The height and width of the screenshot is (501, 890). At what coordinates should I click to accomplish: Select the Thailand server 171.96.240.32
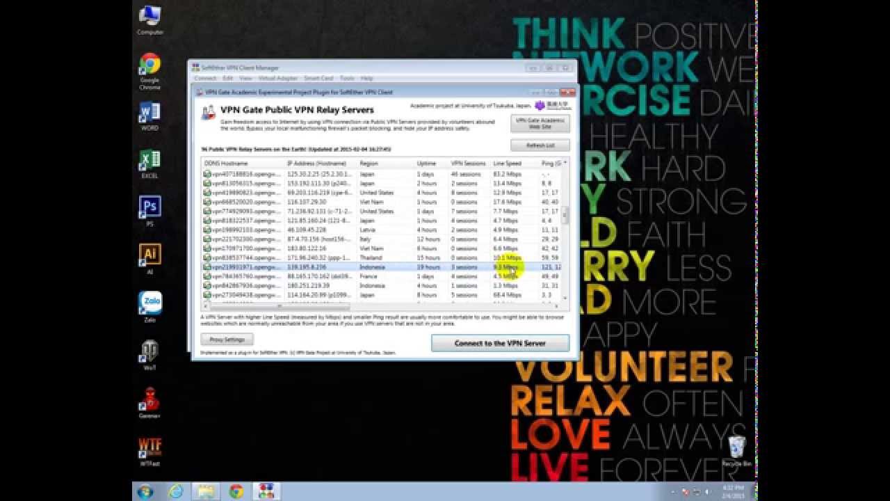click(x=381, y=257)
